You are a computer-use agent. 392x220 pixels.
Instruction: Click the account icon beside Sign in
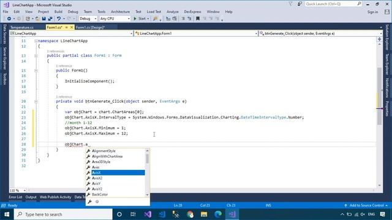pos(387,12)
